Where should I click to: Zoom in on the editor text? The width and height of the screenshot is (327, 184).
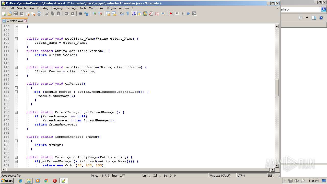pos(94,14)
